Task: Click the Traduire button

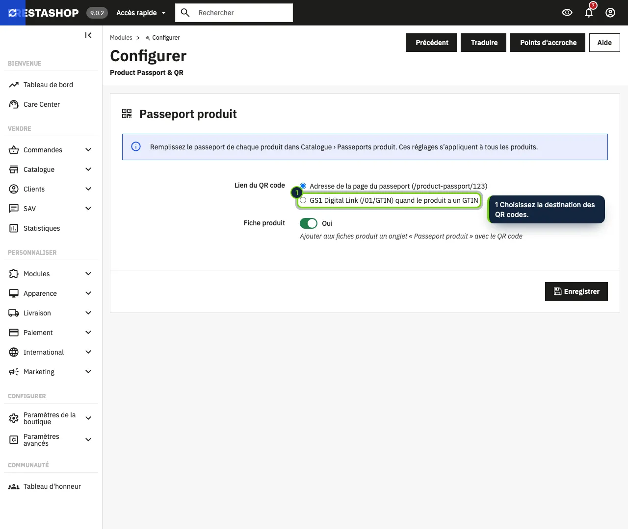Action: coord(484,43)
